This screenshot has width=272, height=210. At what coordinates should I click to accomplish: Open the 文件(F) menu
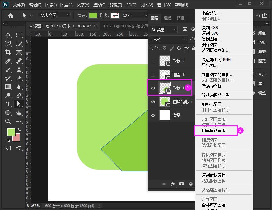(x=19, y=5)
